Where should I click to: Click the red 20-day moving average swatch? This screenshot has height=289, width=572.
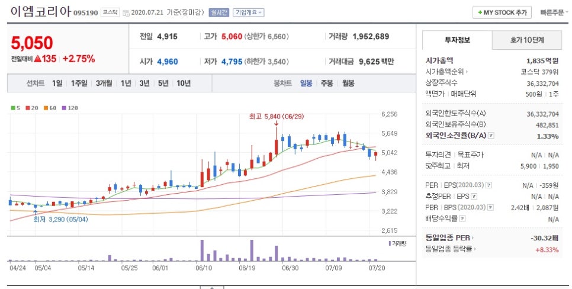coord(28,108)
